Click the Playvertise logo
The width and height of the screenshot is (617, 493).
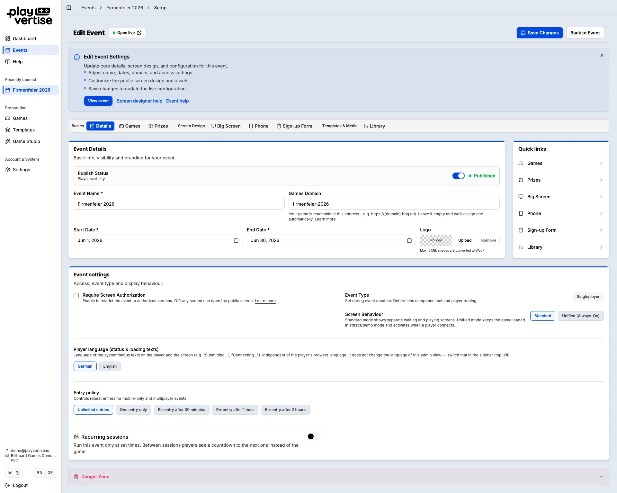point(30,16)
